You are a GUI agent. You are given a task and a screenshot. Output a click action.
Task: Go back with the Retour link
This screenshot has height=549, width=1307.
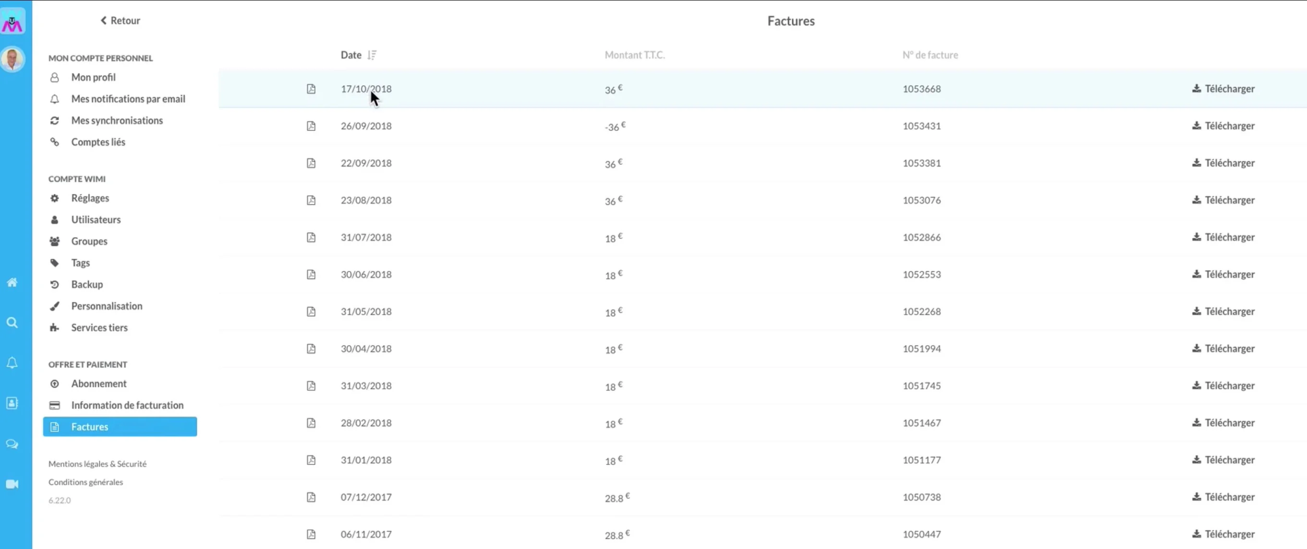click(120, 20)
